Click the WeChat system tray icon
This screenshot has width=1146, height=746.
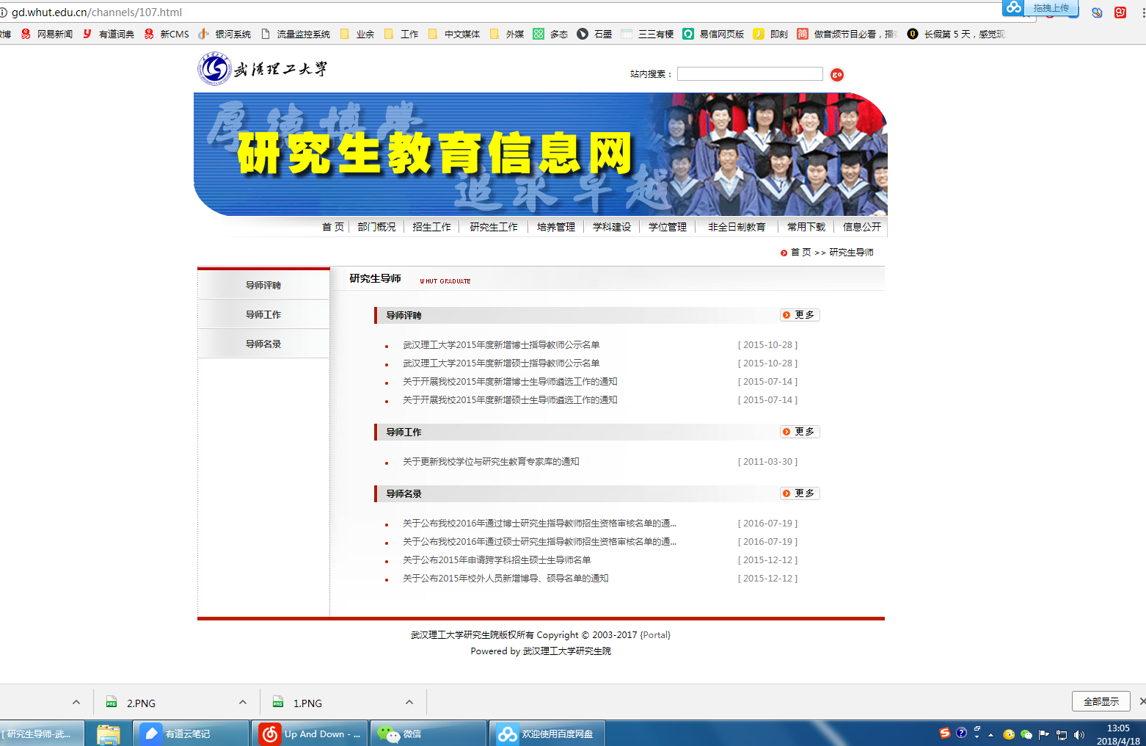click(1026, 734)
